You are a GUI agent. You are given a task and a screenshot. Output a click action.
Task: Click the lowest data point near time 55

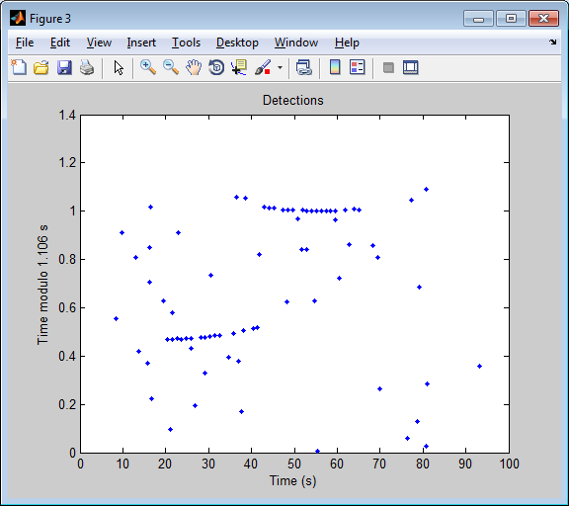point(317,452)
